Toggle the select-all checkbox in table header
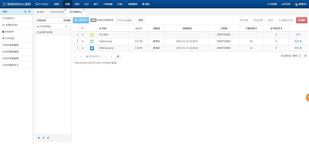This screenshot has width=309, height=144. (x=83, y=28)
